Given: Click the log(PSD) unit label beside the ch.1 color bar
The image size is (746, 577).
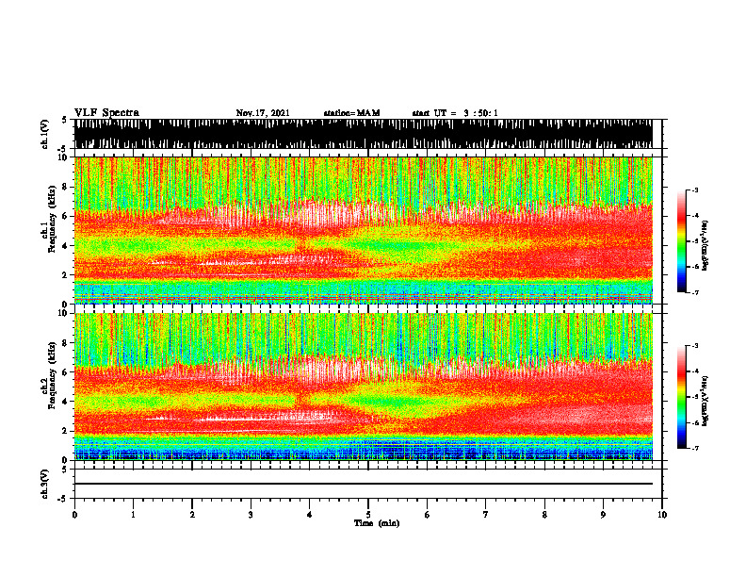Looking at the screenshot, I should point(705,245).
